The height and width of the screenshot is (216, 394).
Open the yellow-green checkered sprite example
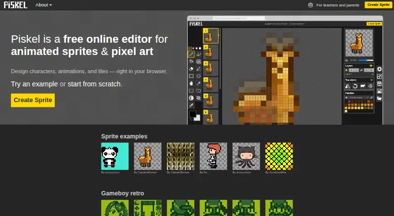click(x=279, y=156)
